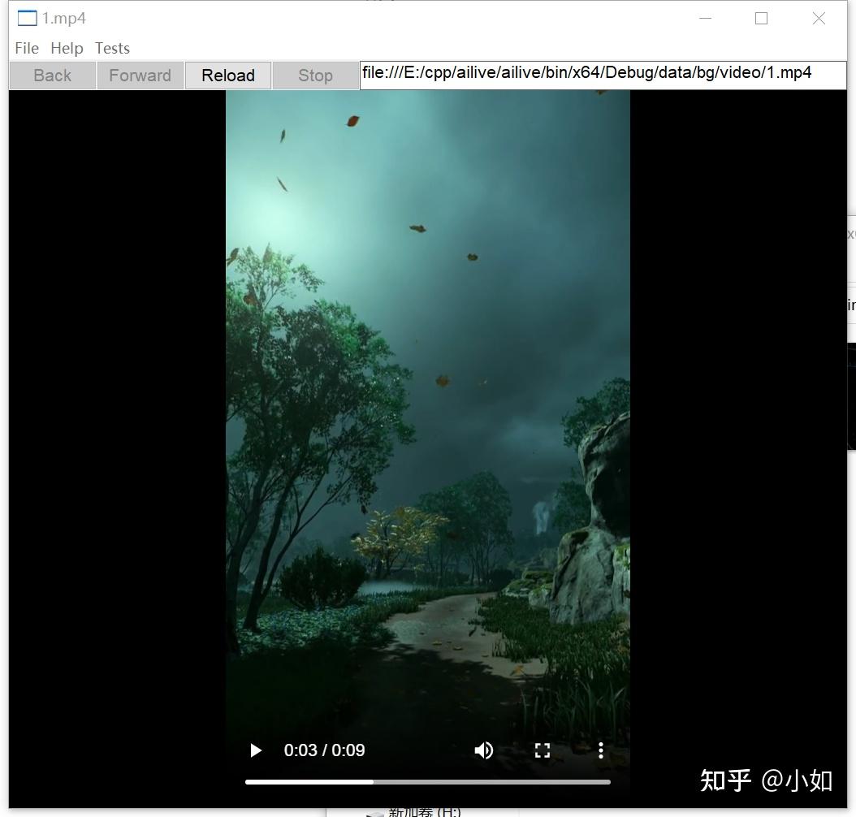Image resolution: width=856 pixels, height=817 pixels.
Task: Click the Back button
Action: point(53,76)
